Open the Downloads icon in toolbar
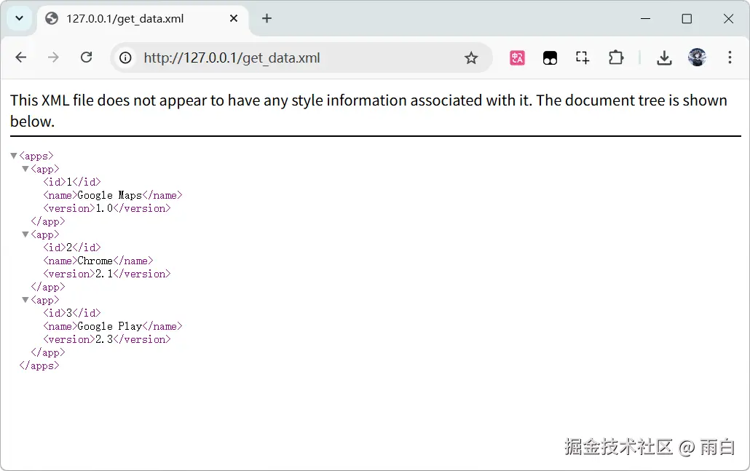 tap(664, 57)
